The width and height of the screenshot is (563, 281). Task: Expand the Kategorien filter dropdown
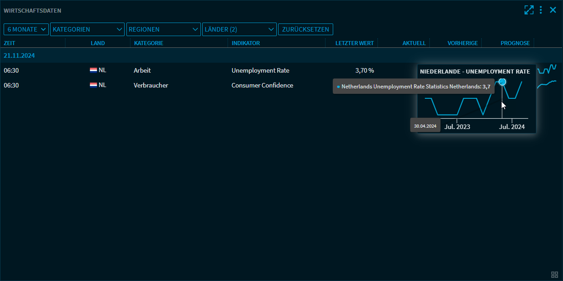[87, 29]
